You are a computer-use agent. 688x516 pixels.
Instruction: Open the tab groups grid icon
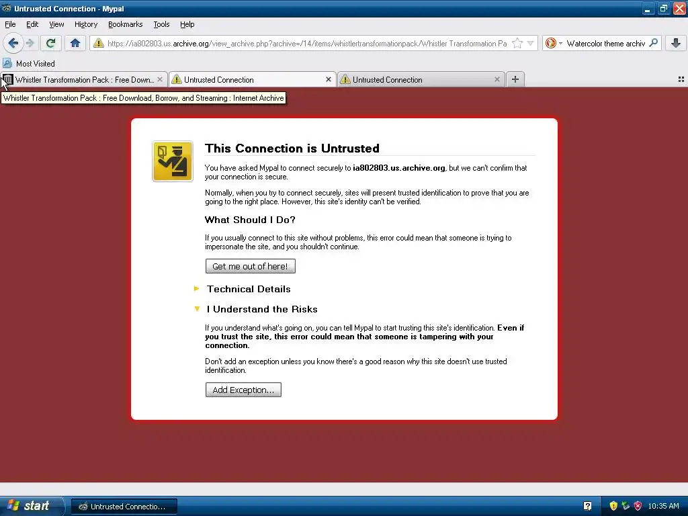pyautogui.click(x=681, y=79)
